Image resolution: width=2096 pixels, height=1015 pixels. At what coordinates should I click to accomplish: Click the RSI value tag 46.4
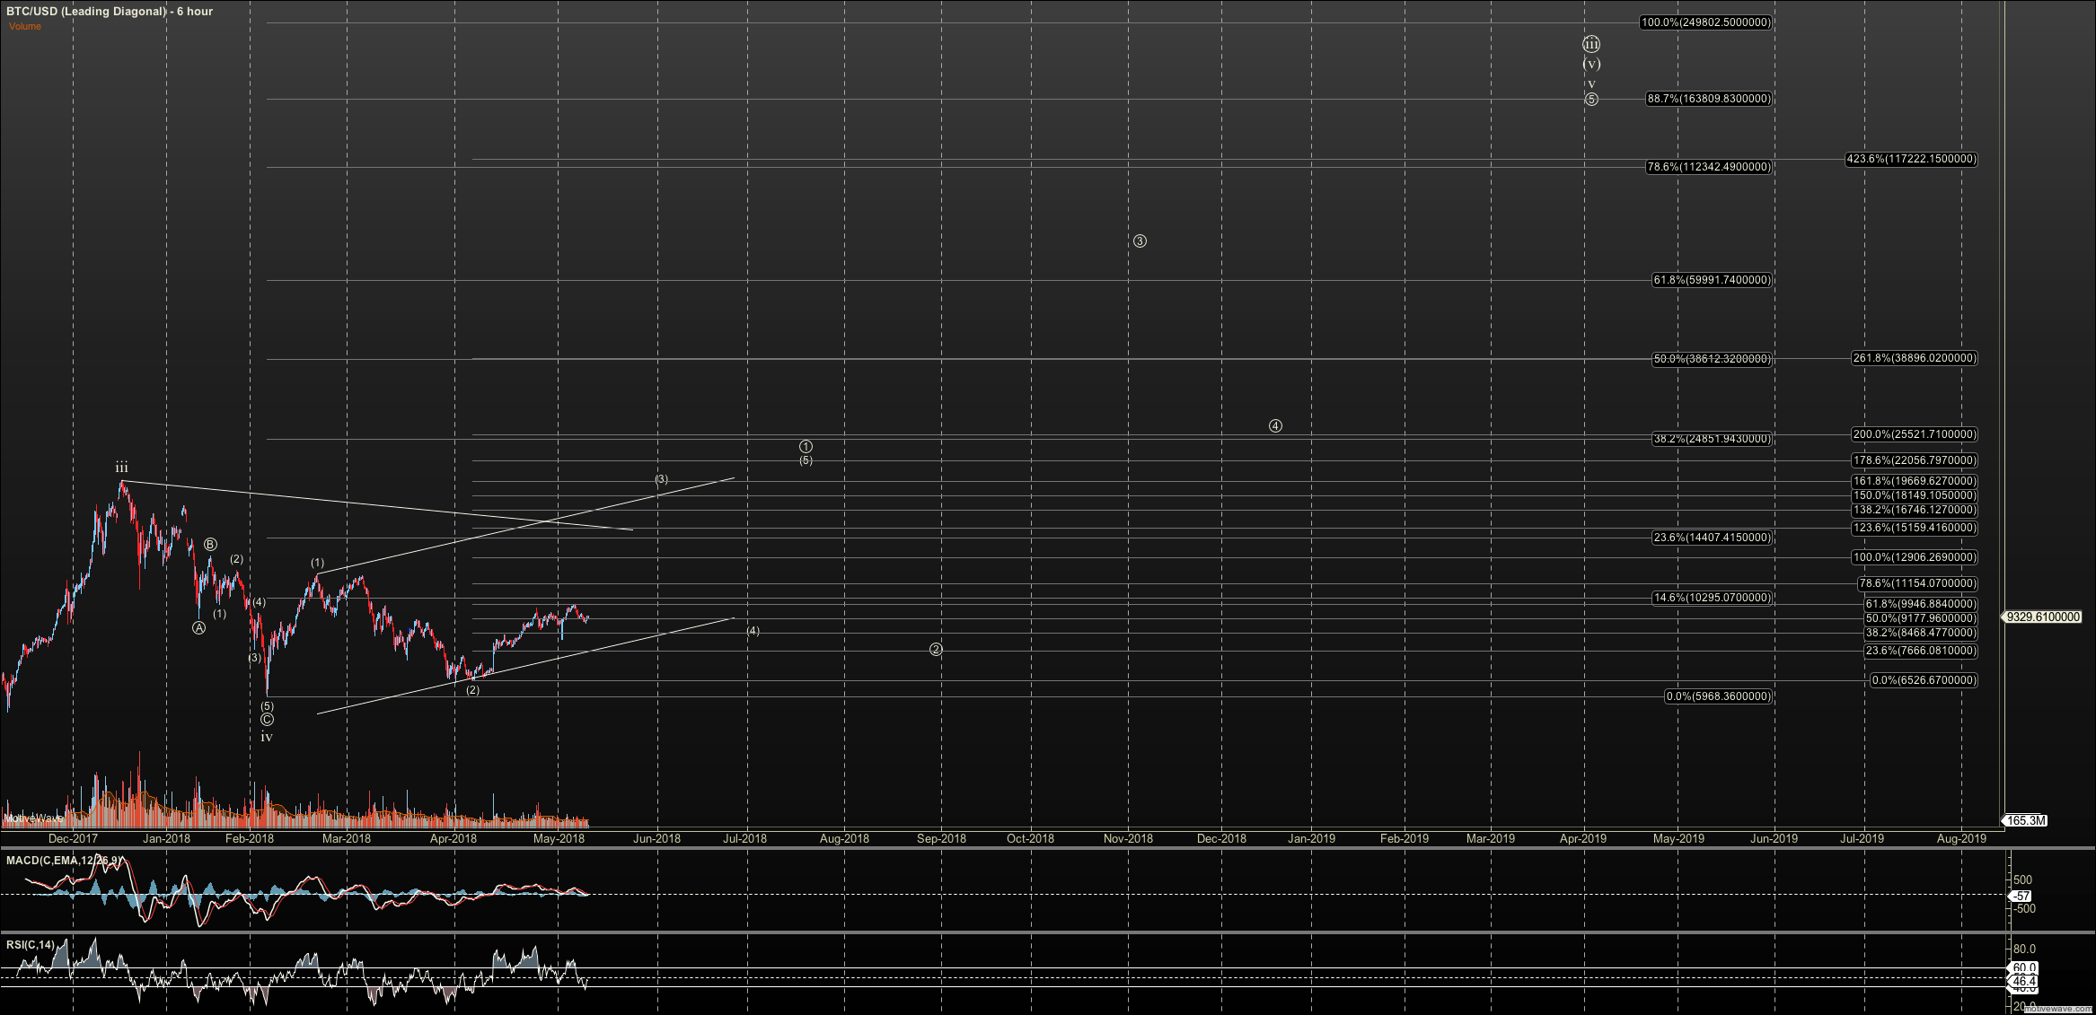pos(2023,982)
